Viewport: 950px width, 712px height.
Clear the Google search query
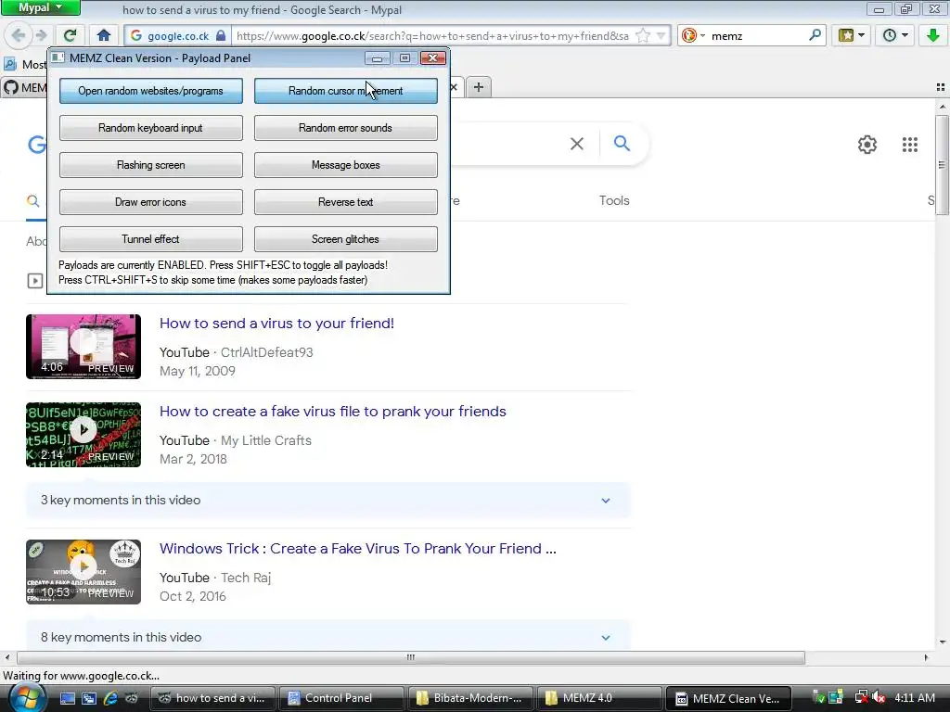pyautogui.click(x=577, y=144)
